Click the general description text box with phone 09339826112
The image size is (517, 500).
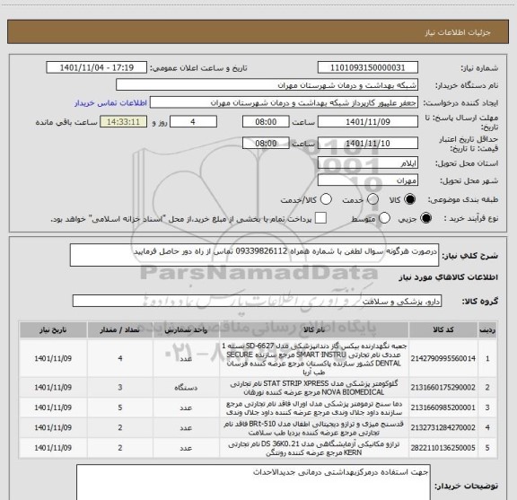(x=254, y=255)
